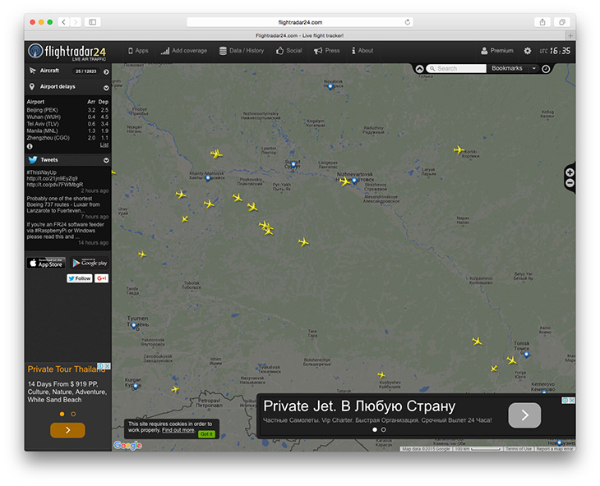Image resolution: width=600 pixels, height=486 pixels.
Task: Zoom out the map with minus button
Action: [570, 183]
